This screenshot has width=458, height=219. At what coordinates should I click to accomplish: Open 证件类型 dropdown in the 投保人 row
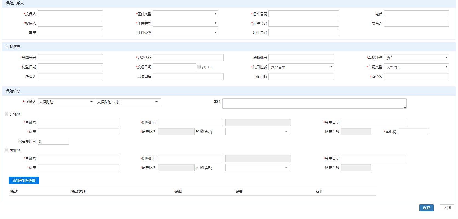point(186,14)
